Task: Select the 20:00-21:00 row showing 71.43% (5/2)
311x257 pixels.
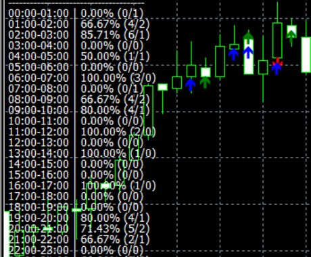Action: 79,229
